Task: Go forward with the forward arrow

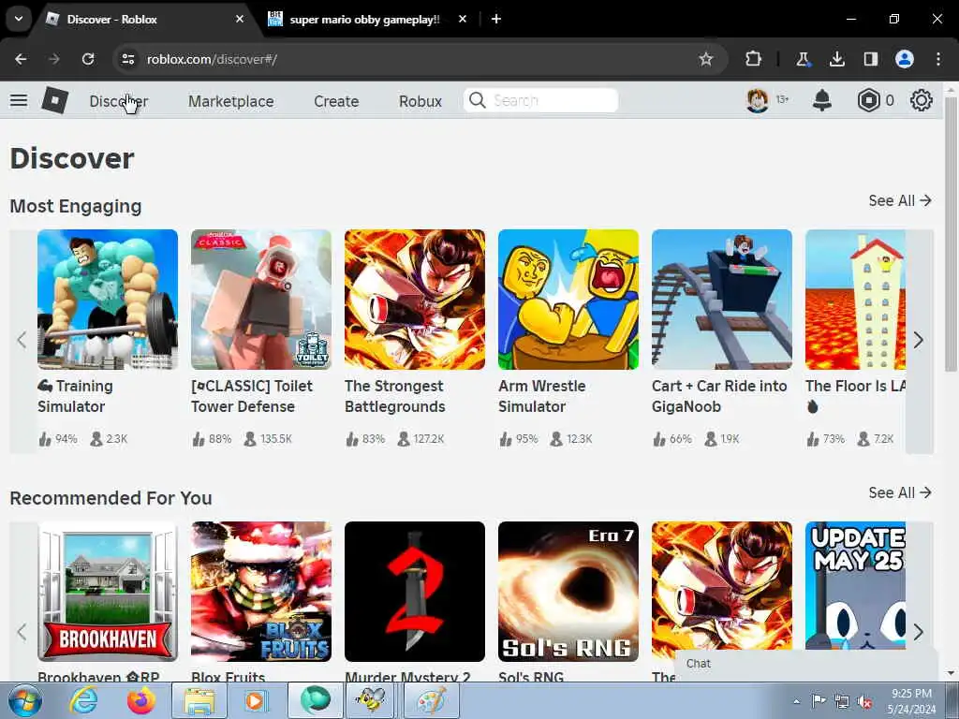Action: (x=54, y=59)
